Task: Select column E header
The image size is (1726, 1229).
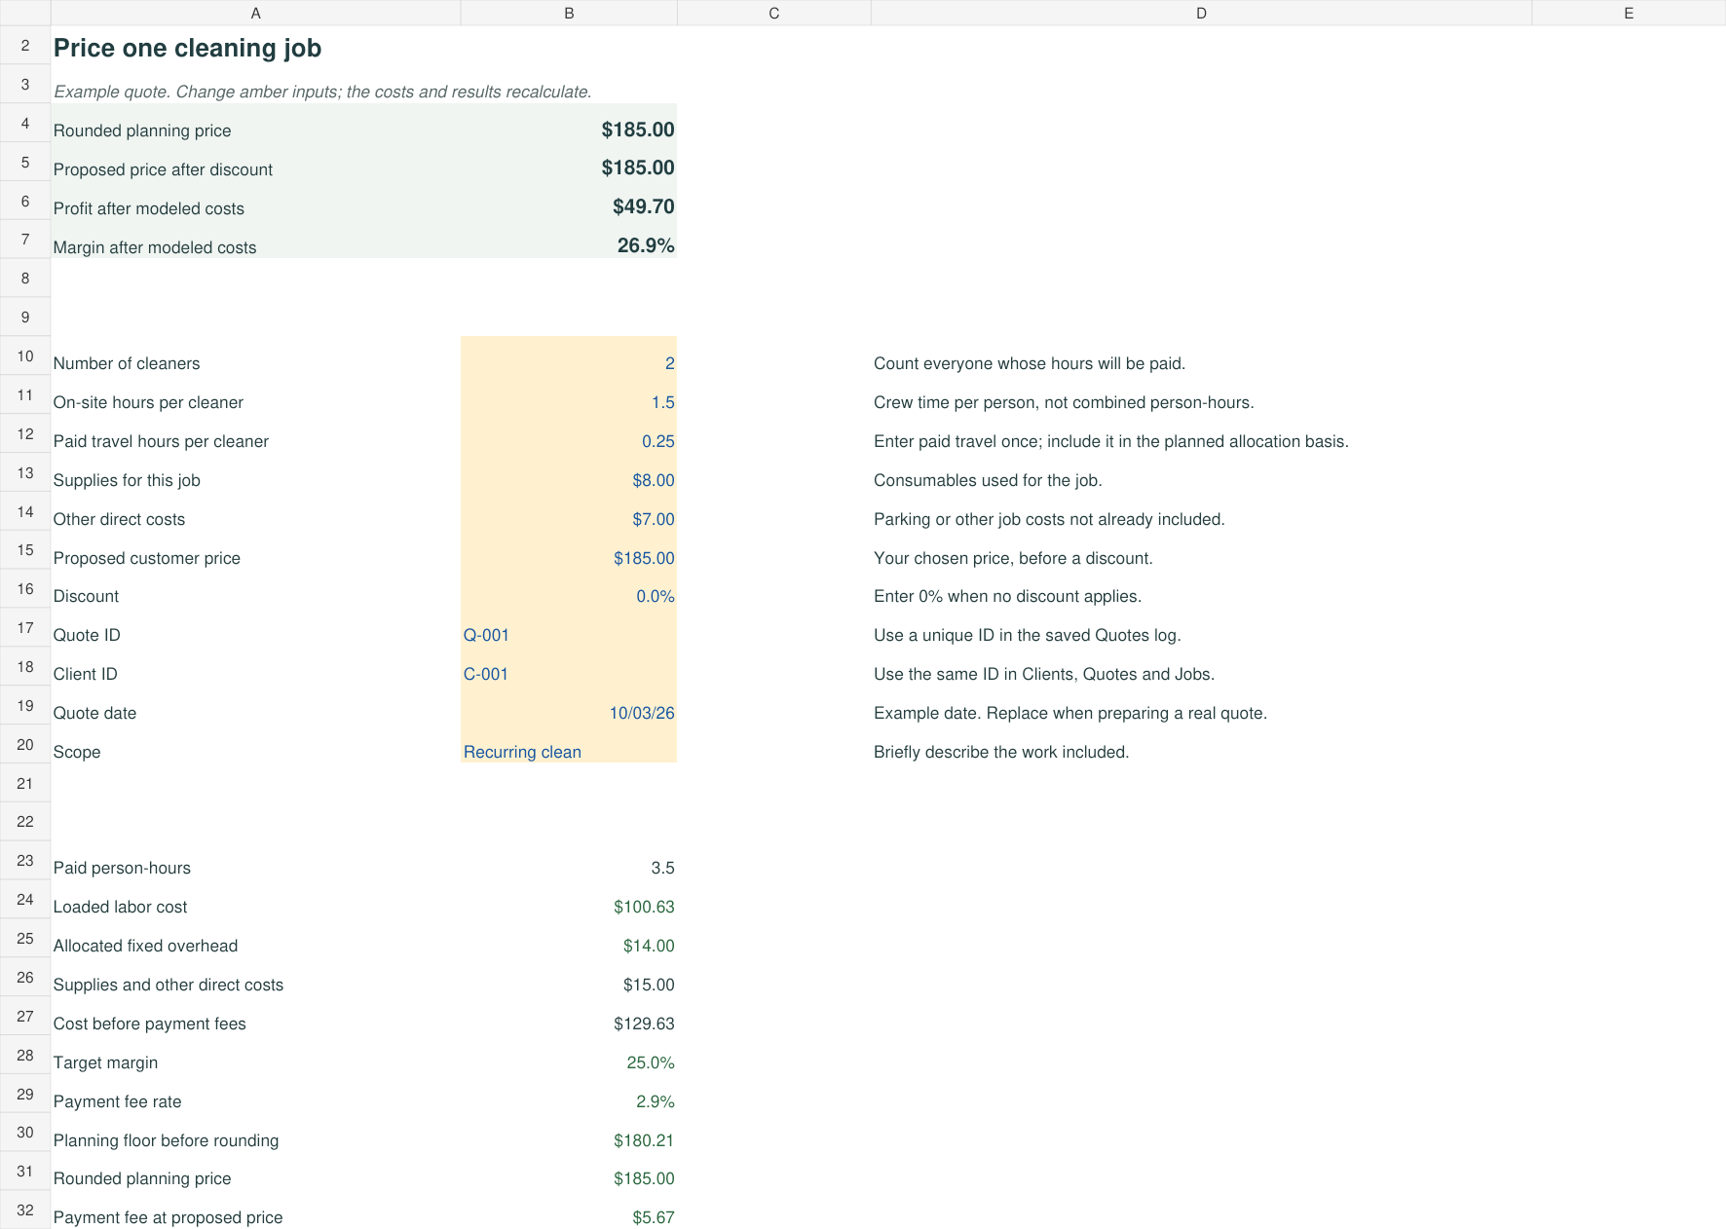Action: (x=1629, y=13)
